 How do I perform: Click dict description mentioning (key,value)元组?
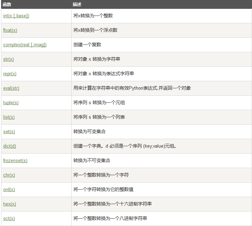pos(125,146)
